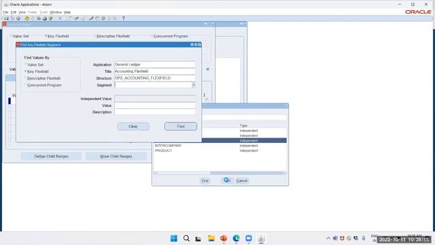435x245 pixels.
Task: Click the New record toolbar icon
Action: tap(6, 18)
